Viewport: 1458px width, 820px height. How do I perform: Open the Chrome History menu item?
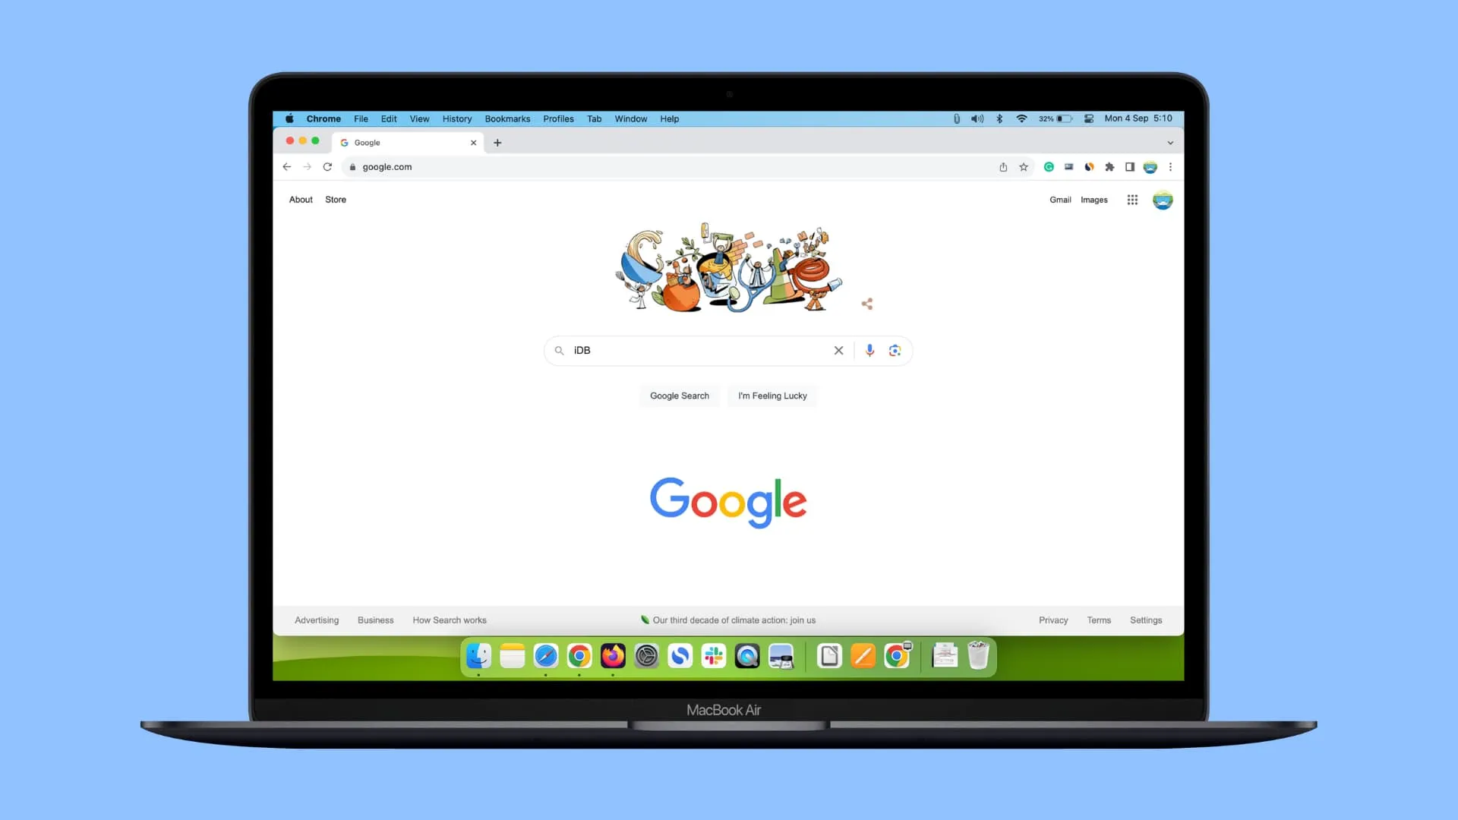[x=456, y=118]
